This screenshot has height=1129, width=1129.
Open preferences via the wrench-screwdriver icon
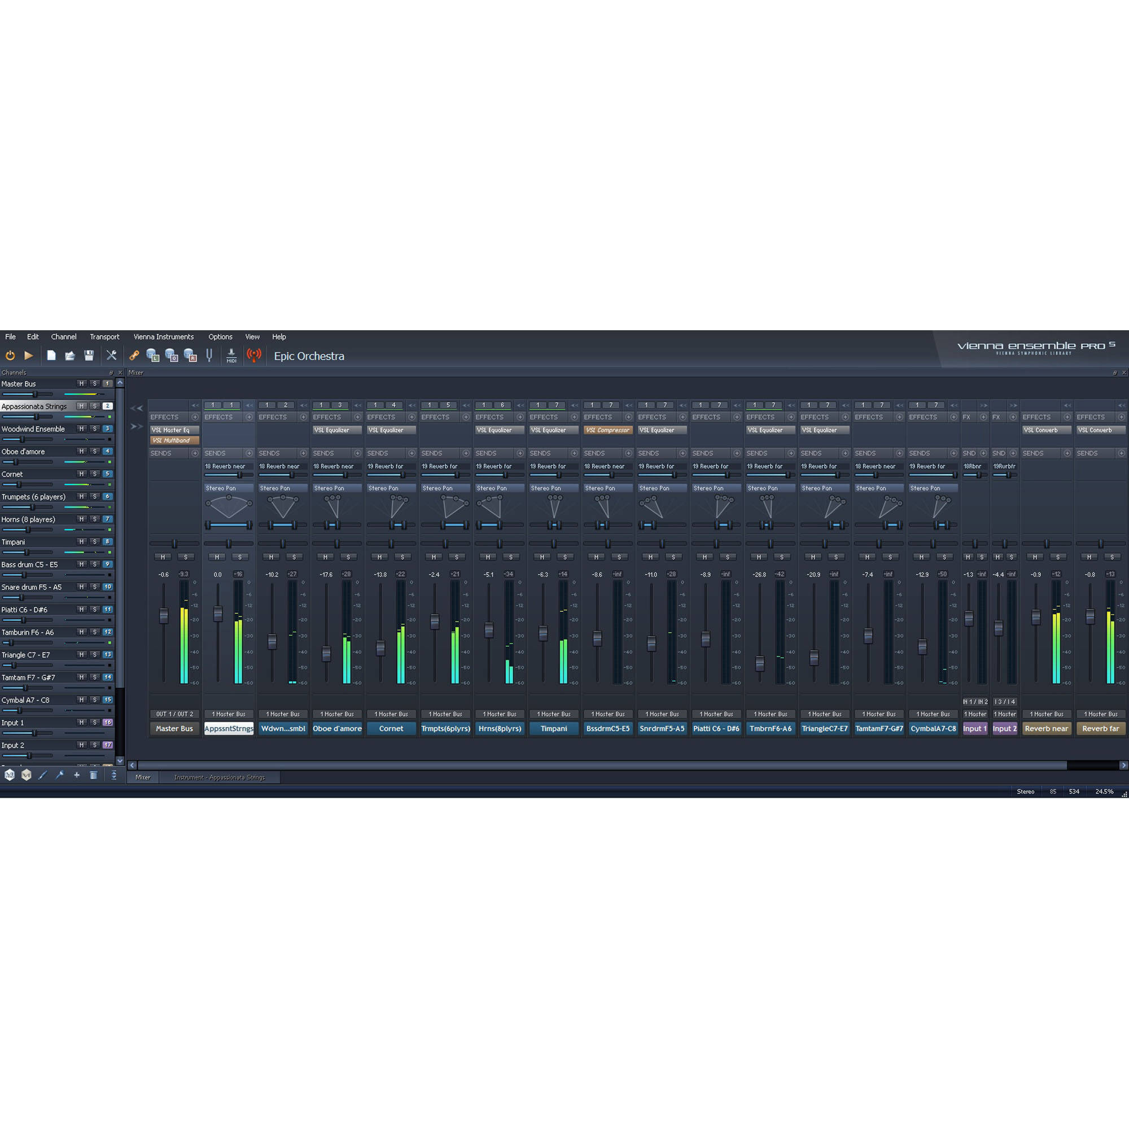(x=111, y=355)
